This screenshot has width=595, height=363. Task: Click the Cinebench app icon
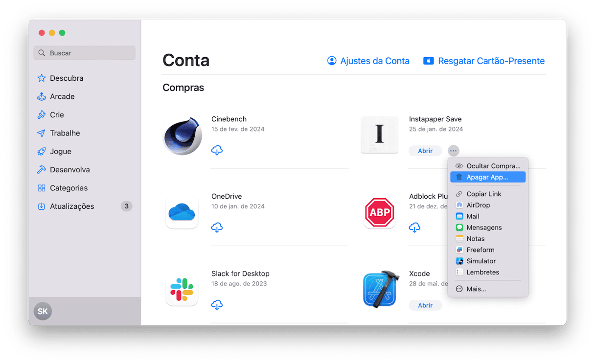(x=182, y=136)
